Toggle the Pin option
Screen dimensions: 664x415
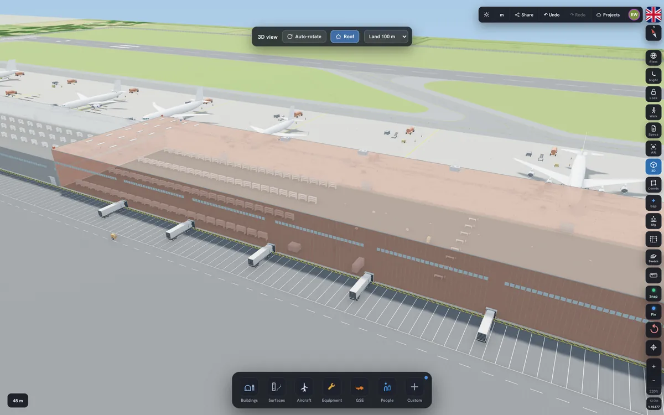point(653,311)
